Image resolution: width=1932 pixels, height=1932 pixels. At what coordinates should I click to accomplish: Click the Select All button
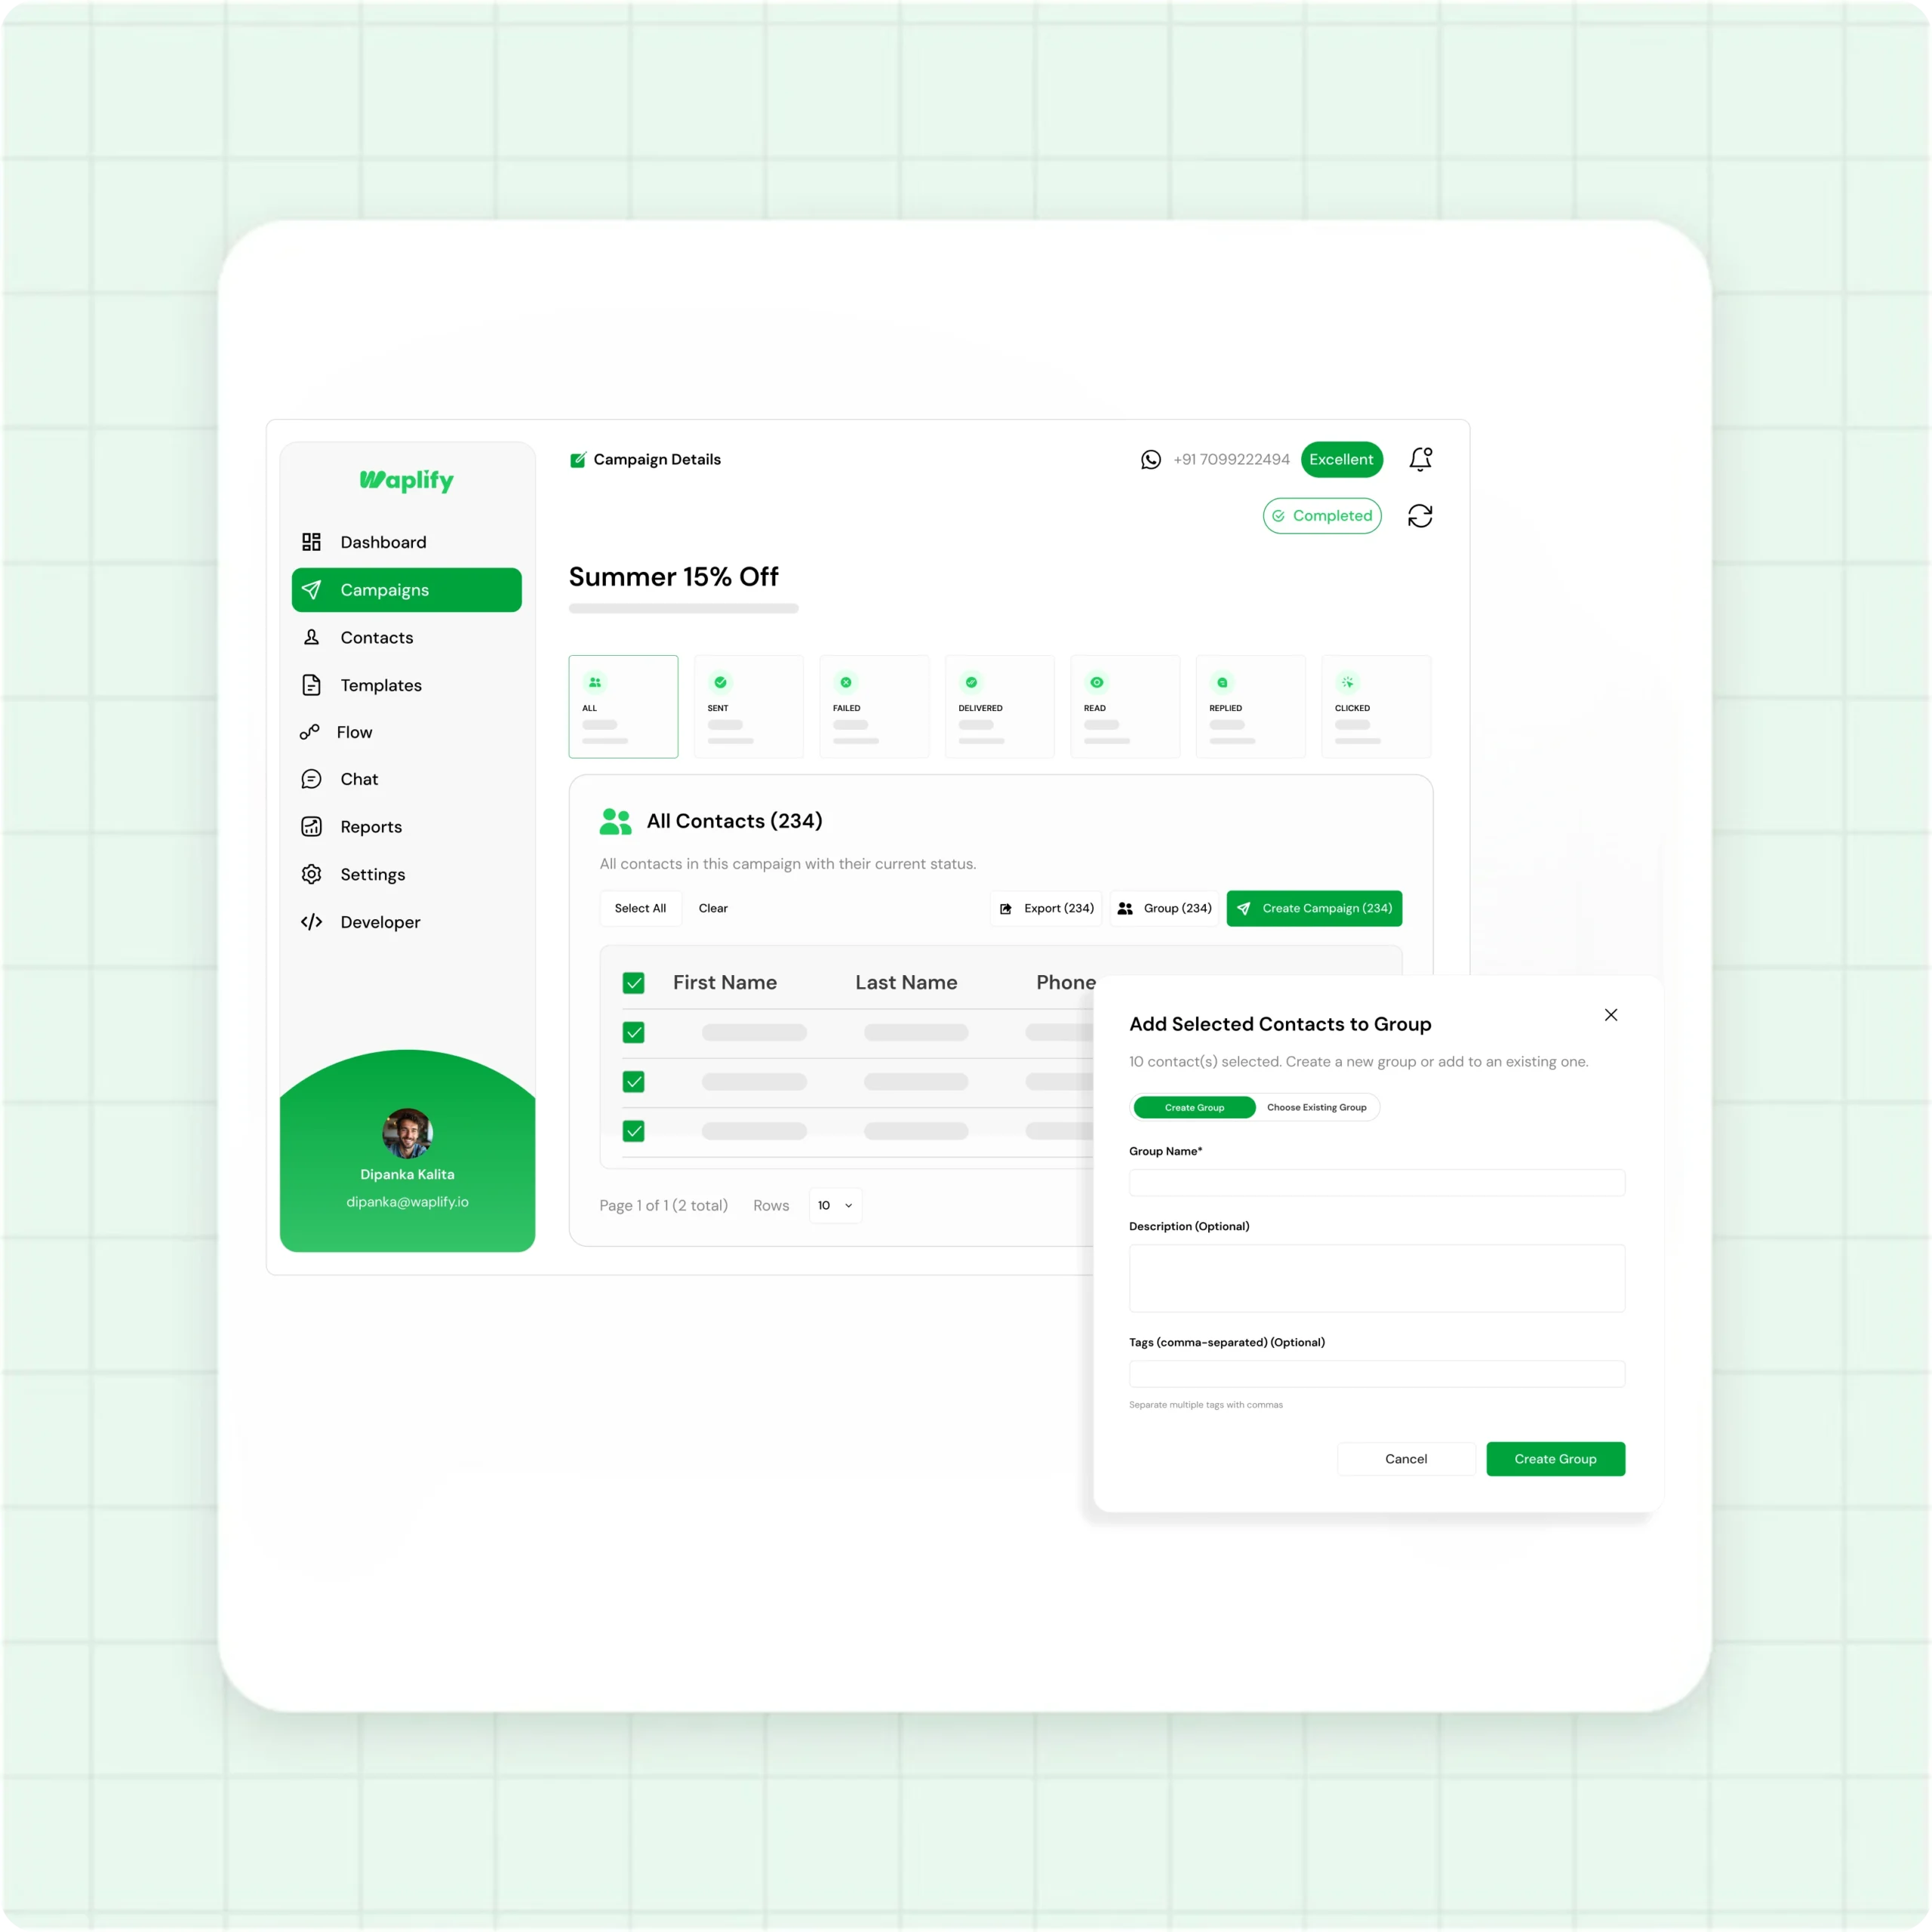point(640,908)
